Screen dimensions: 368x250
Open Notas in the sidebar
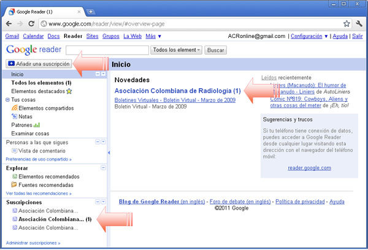tap(25, 116)
